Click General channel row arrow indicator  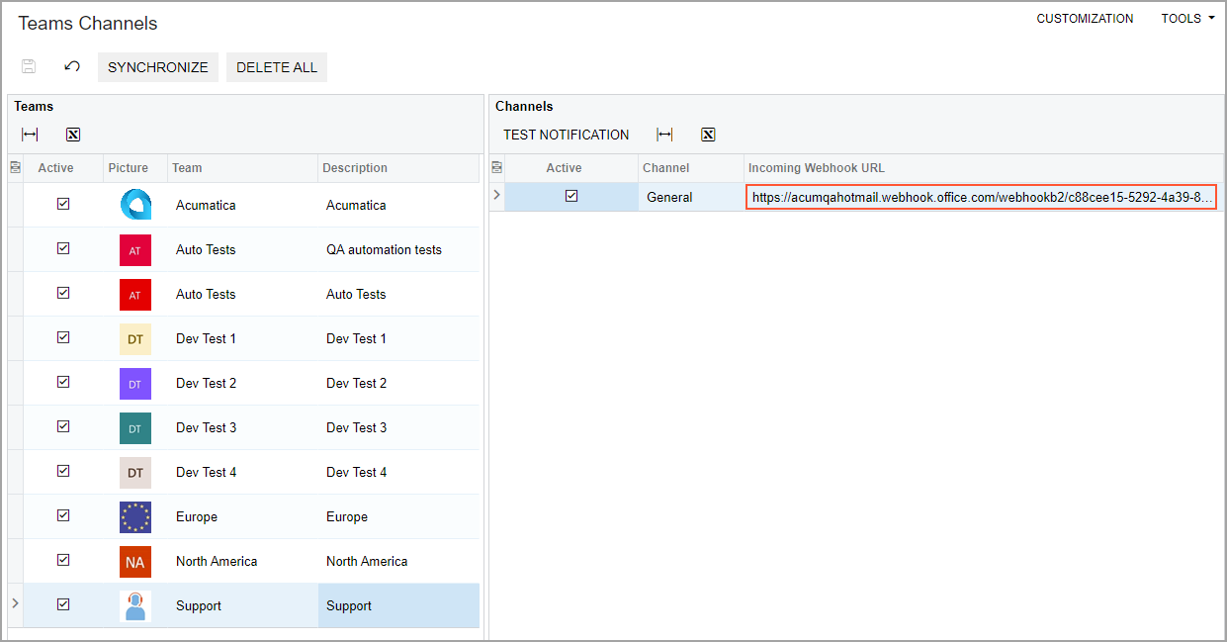click(496, 196)
